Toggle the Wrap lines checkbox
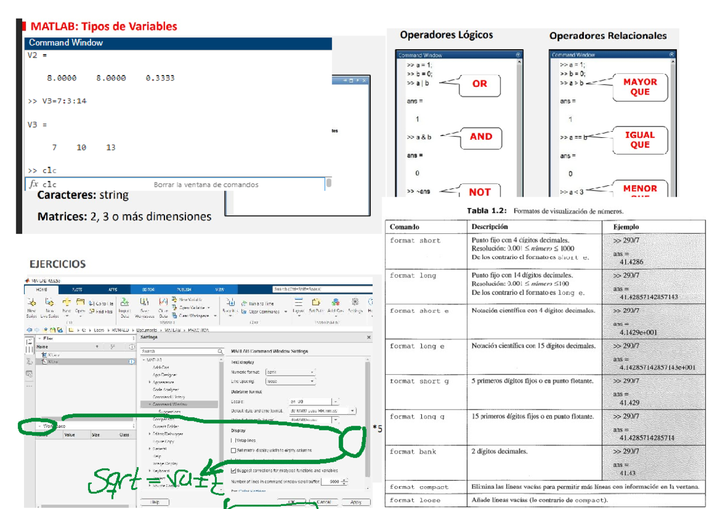This screenshot has height=509, width=720. click(x=233, y=440)
